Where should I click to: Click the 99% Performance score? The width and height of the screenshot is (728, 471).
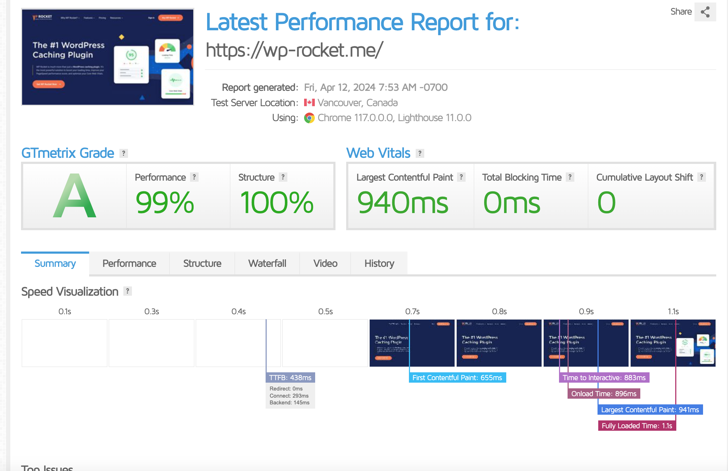click(x=165, y=202)
